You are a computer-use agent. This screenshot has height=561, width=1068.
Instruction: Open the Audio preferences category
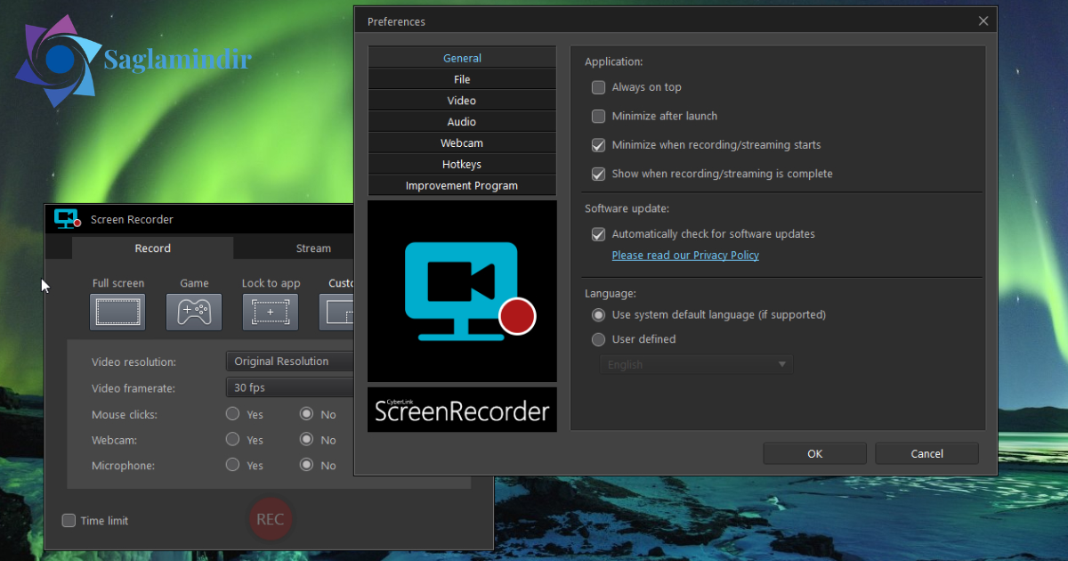(x=462, y=122)
